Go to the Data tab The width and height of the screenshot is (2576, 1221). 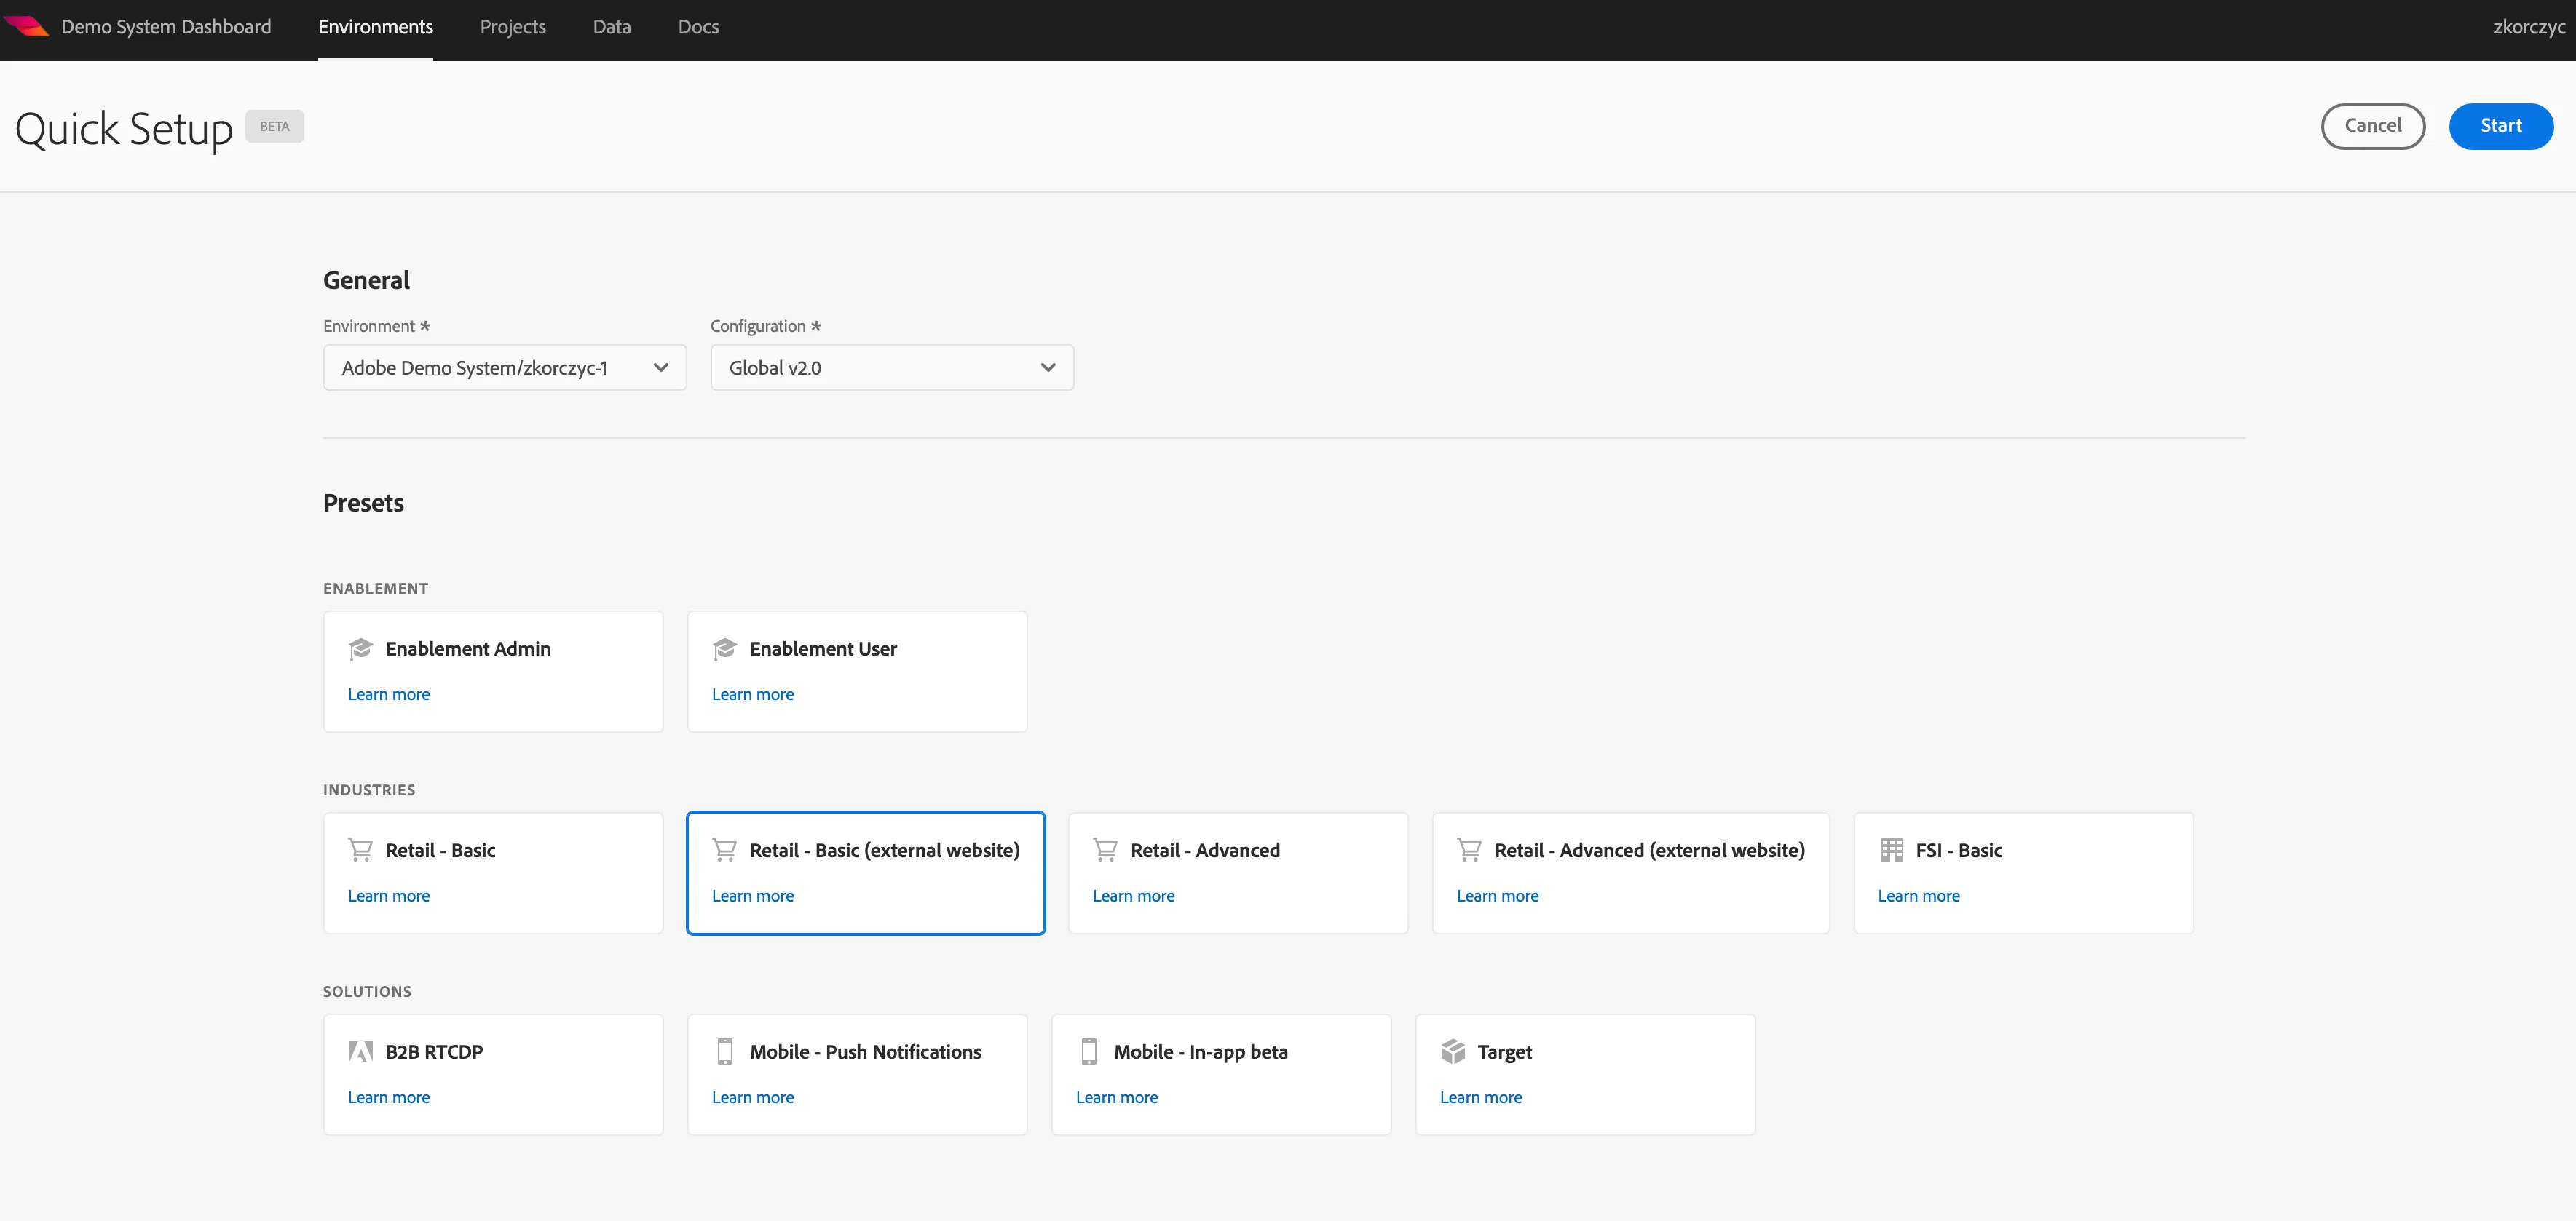coord(612,27)
